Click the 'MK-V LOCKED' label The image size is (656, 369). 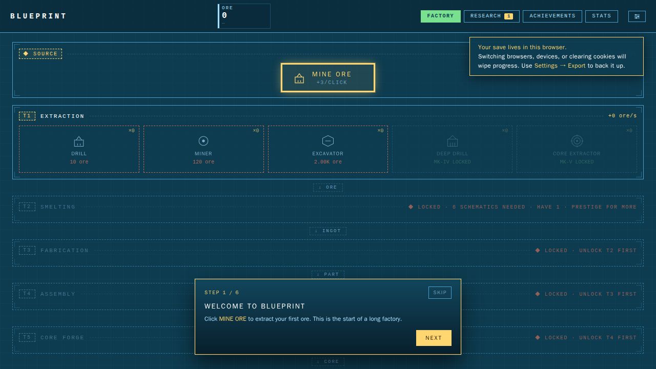577,162
